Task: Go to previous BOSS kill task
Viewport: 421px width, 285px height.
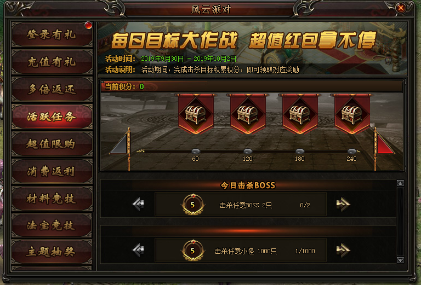Action: pyautogui.click(x=138, y=204)
